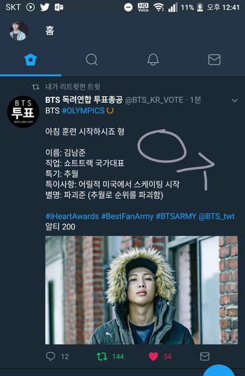Open the #BTSARMY hashtag
This screenshot has width=245, height=376.
(176, 216)
